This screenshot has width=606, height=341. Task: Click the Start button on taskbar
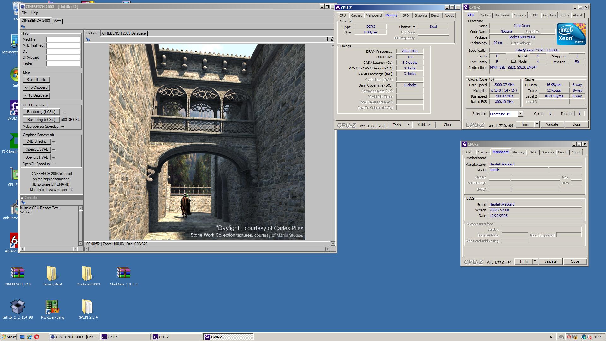pyautogui.click(x=9, y=337)
